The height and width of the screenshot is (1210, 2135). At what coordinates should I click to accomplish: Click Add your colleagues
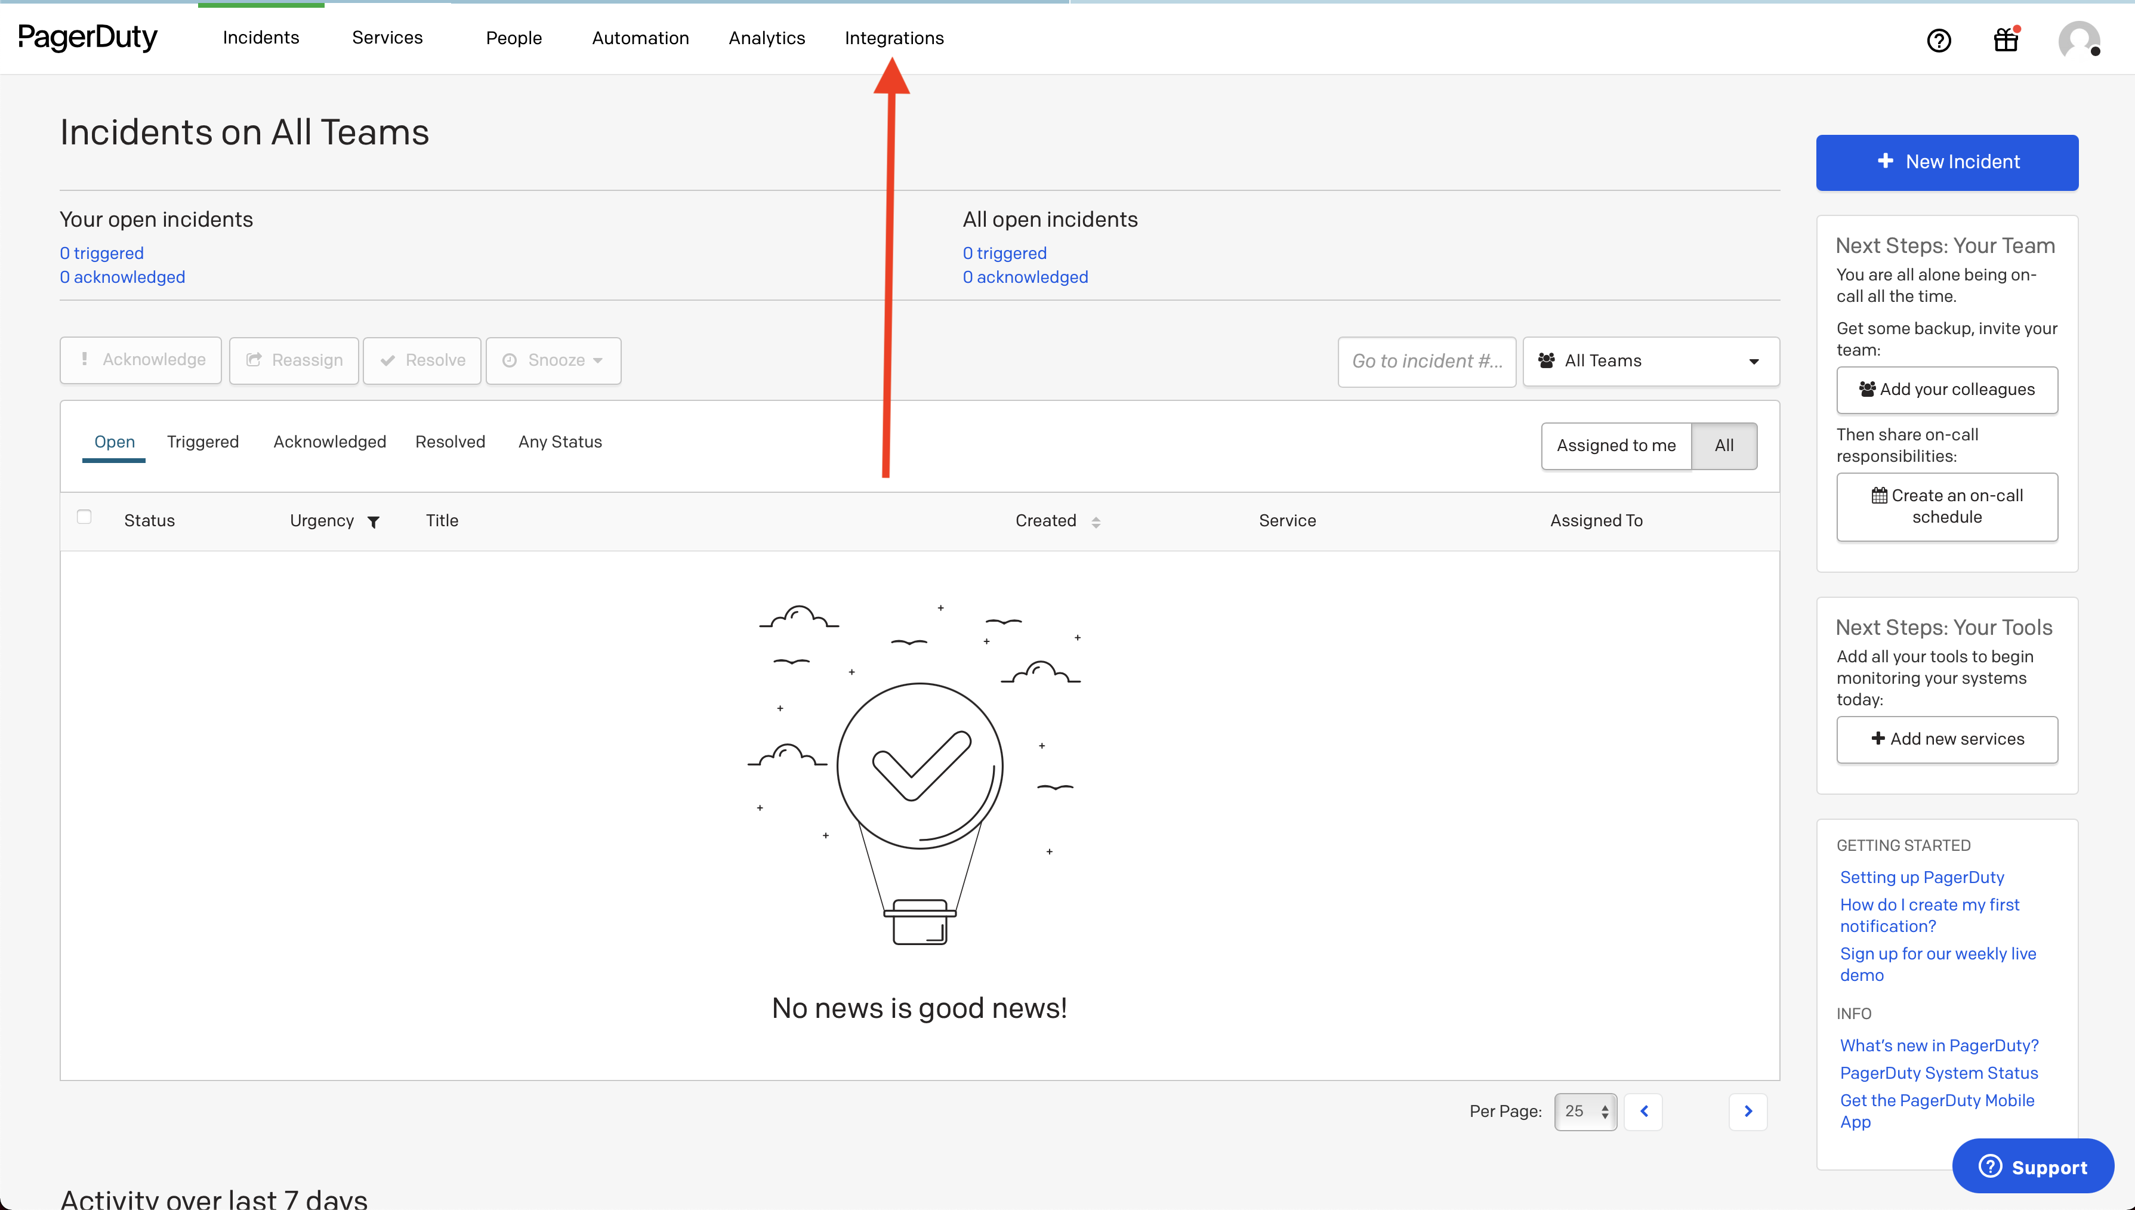1947,390
